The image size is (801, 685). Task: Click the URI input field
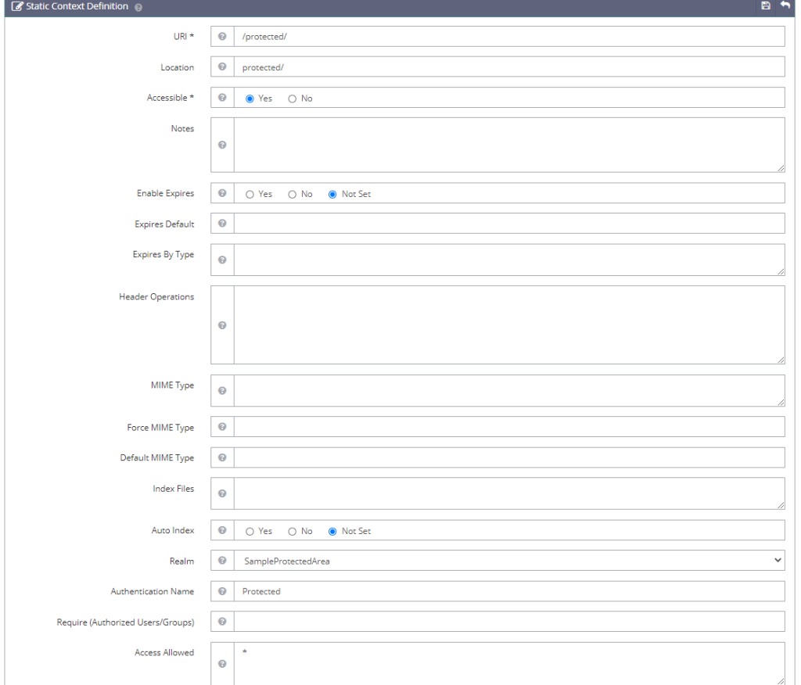(508, 37)
